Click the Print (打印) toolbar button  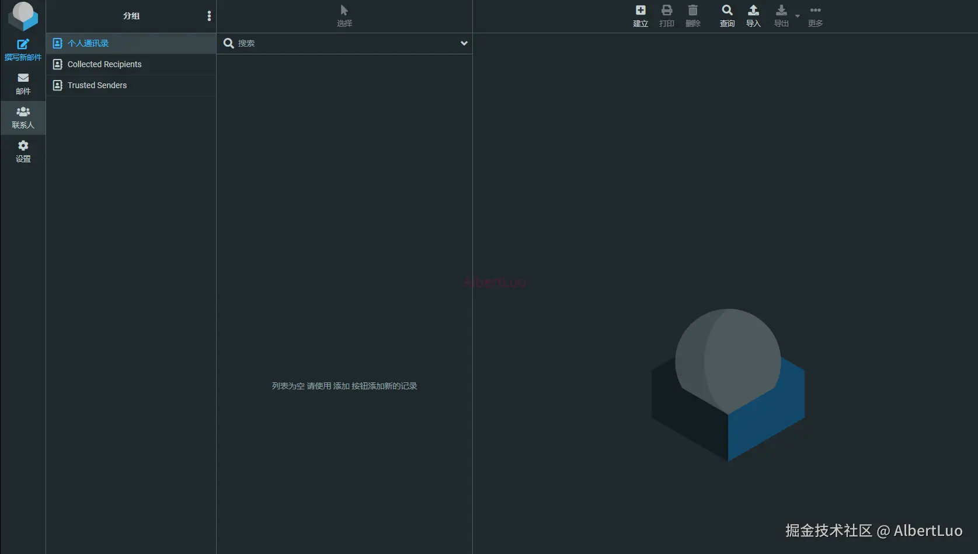667,16
